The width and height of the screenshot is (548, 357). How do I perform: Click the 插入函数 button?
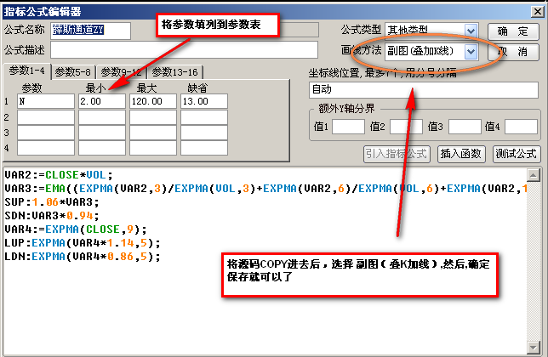461,154
